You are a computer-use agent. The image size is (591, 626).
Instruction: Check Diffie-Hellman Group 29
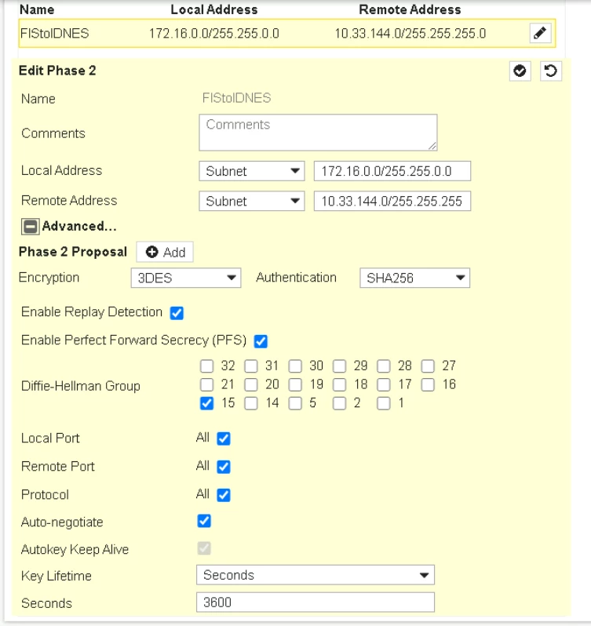click(x=339, y=366)
